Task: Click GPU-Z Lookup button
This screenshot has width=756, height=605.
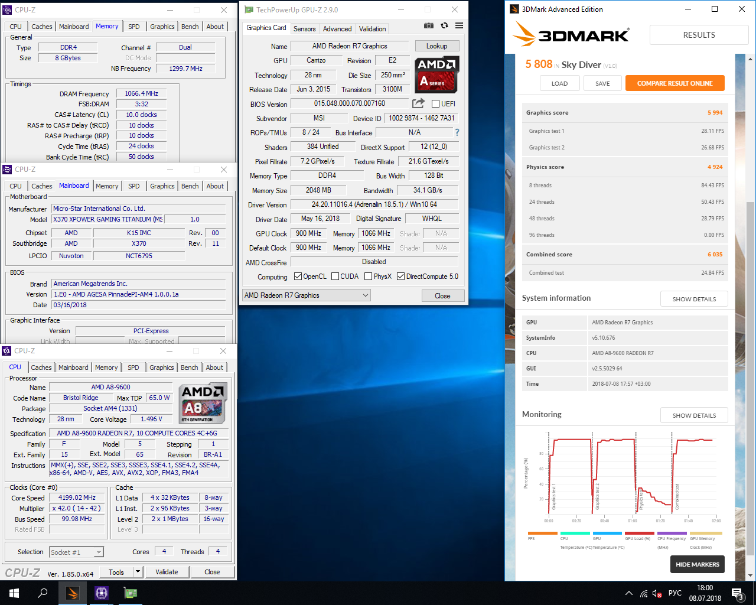Action: coord(436,46)
